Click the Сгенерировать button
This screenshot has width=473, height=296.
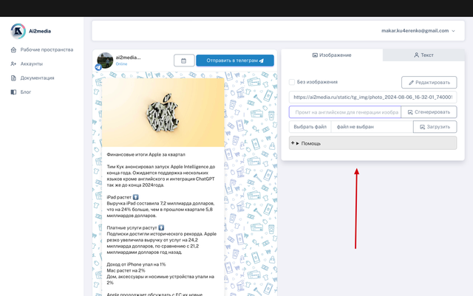(x=429, y=112)
